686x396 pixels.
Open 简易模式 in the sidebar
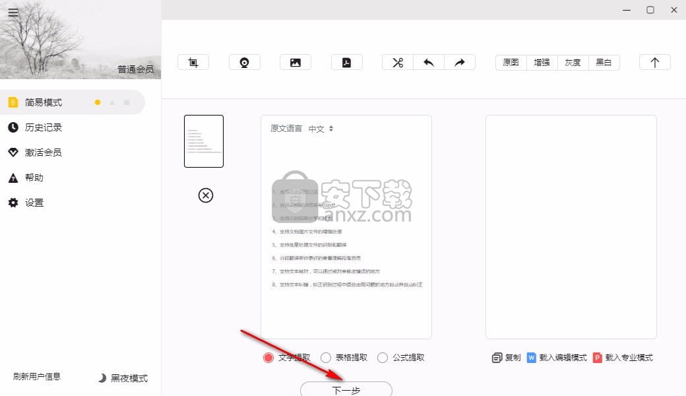(72, 102)
